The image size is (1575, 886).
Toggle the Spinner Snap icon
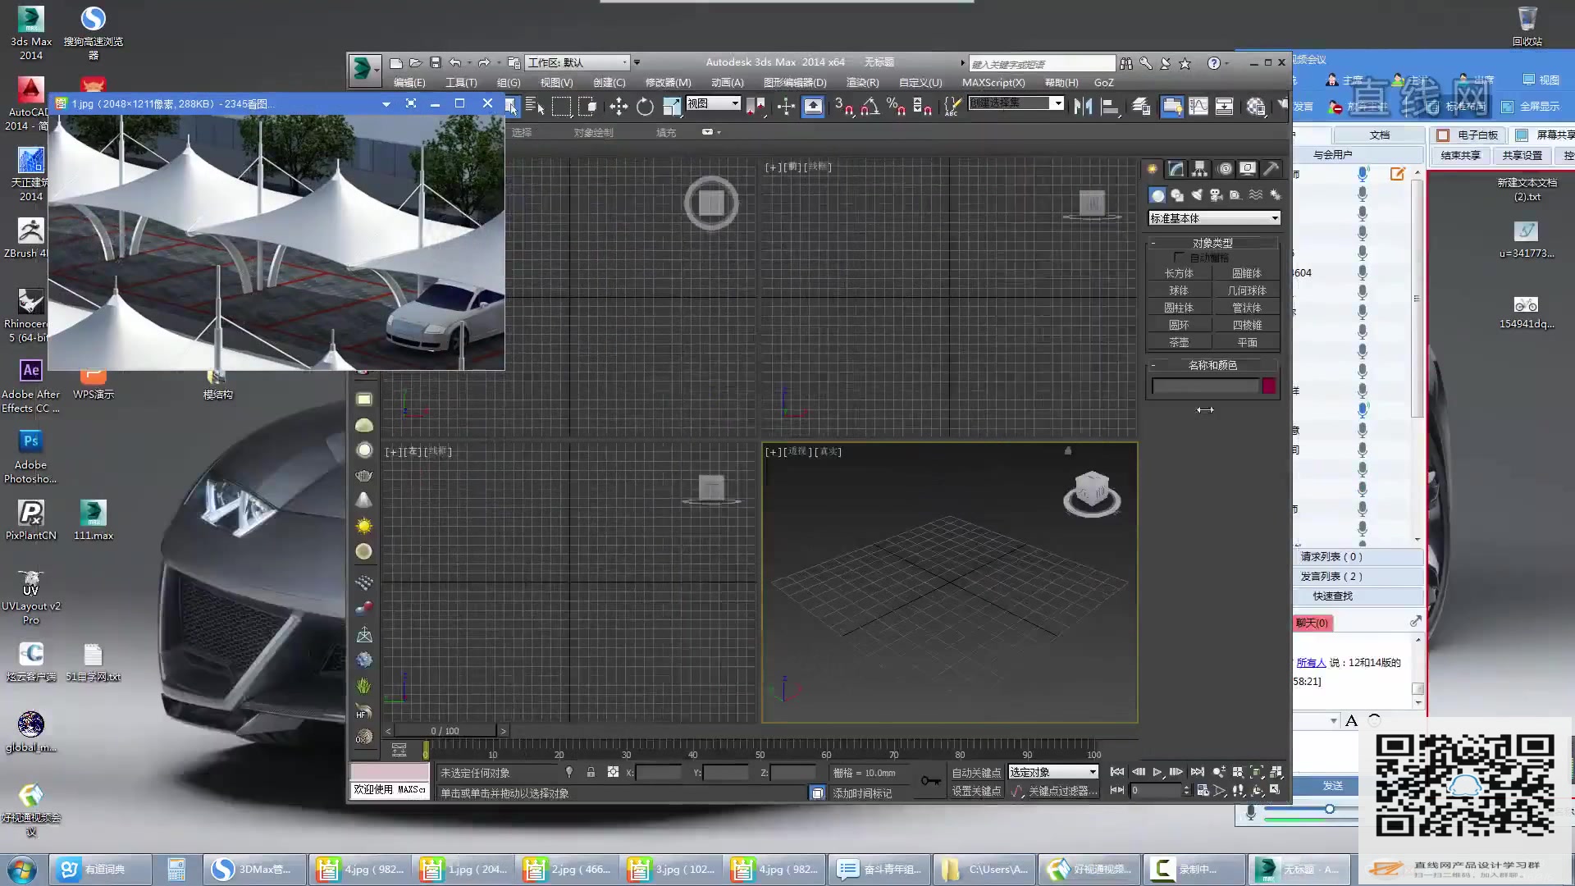[922, 107]
